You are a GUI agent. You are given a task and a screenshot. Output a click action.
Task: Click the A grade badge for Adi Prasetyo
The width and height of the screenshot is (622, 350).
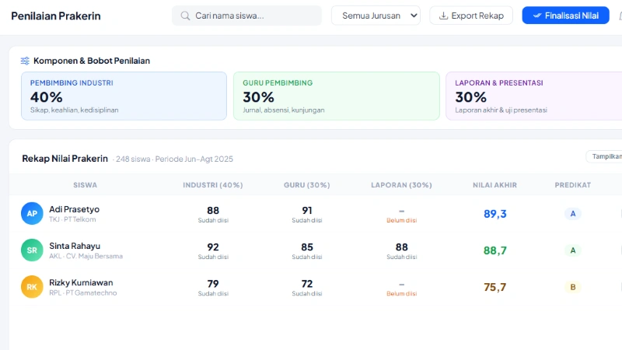click(x=573, y=214)
